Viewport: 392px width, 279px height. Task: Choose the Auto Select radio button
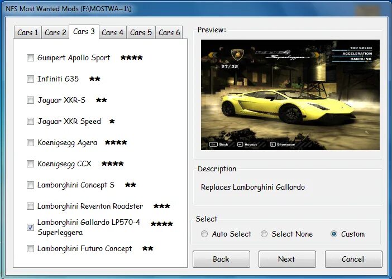tap(204, 234)
